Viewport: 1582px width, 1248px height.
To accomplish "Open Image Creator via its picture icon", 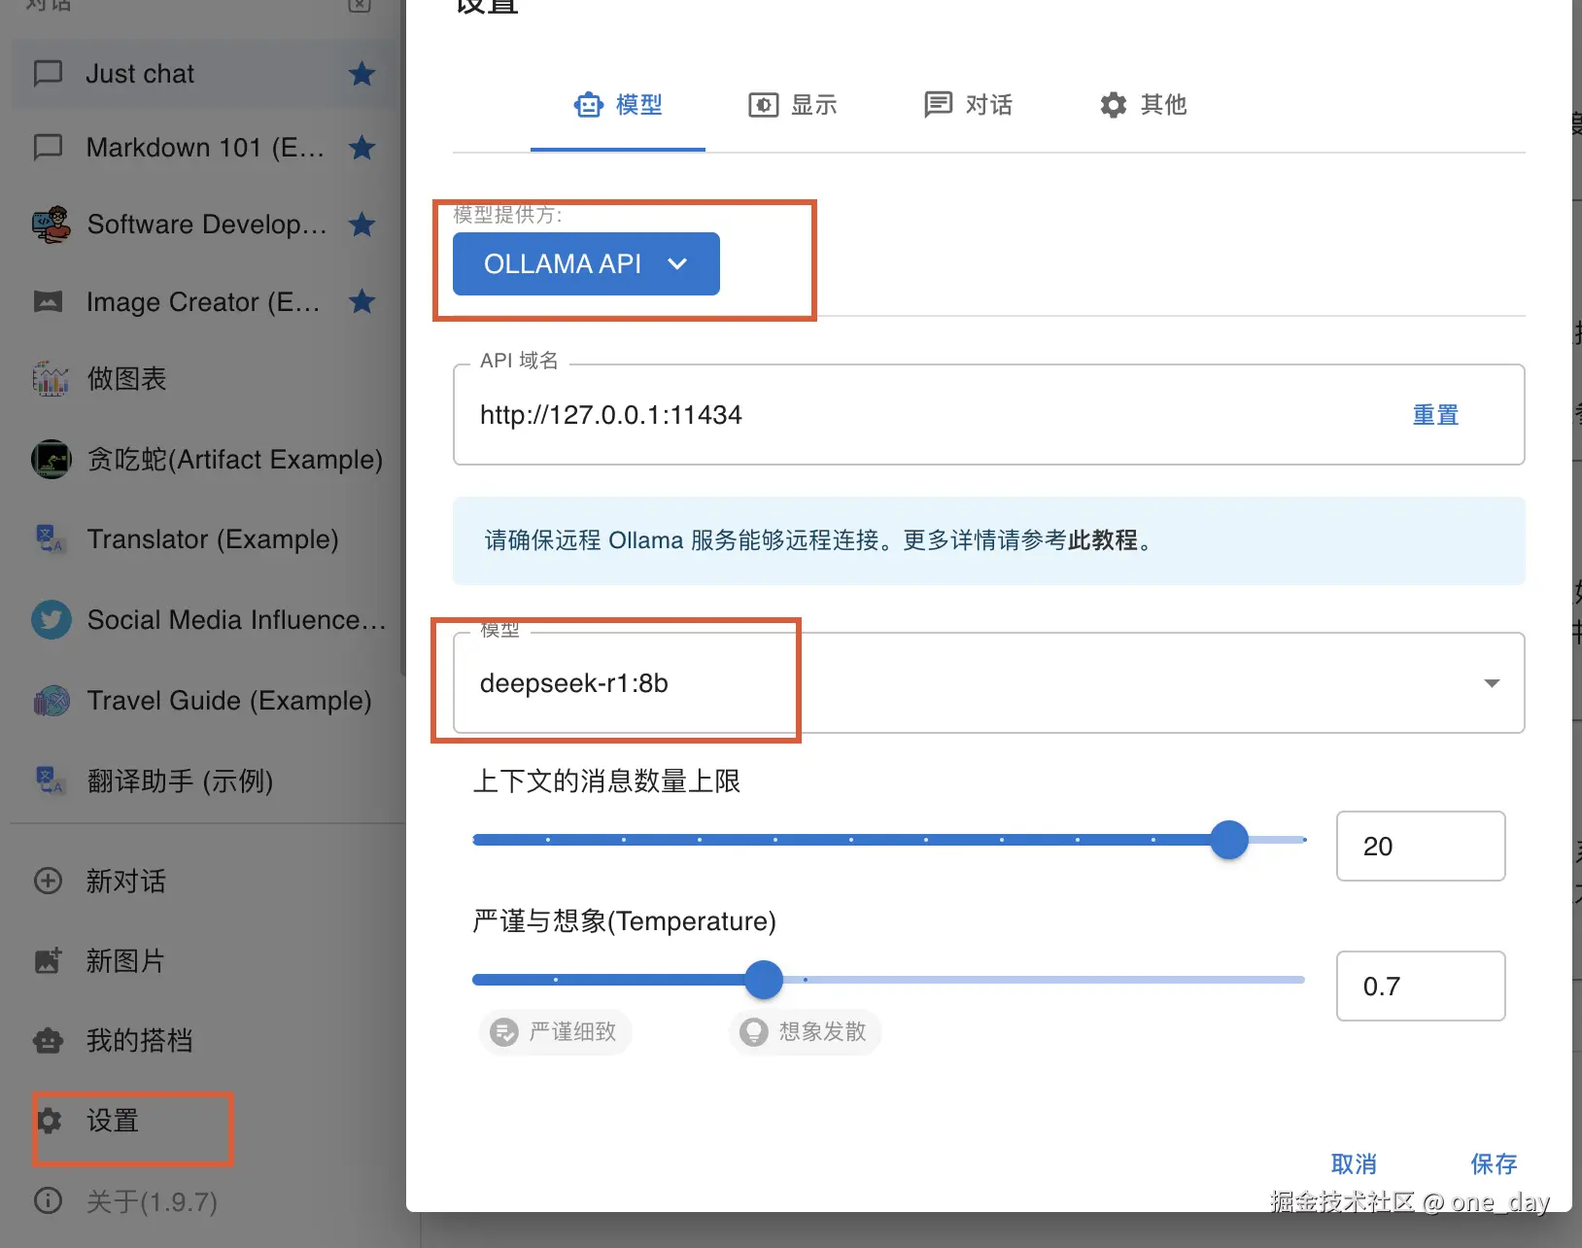I will point(49,301).
